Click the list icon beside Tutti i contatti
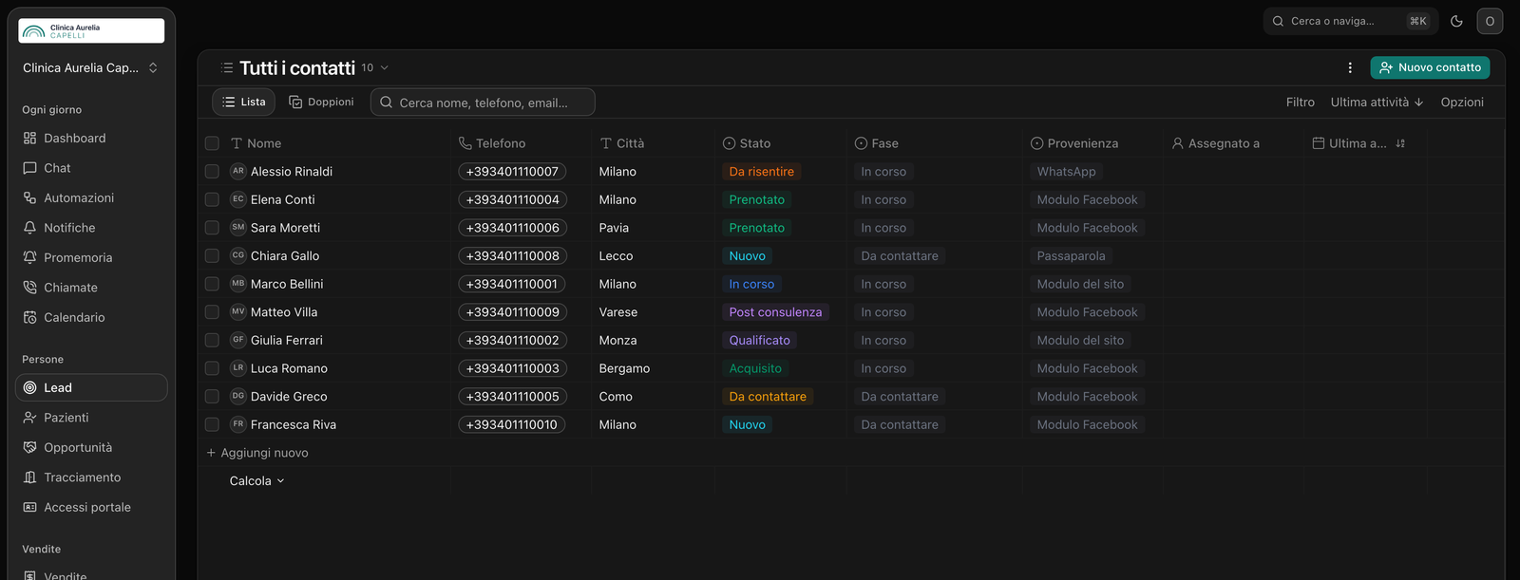Image resolution: width=1520 pixels, height=580 pixels. [x=227, y=67]
